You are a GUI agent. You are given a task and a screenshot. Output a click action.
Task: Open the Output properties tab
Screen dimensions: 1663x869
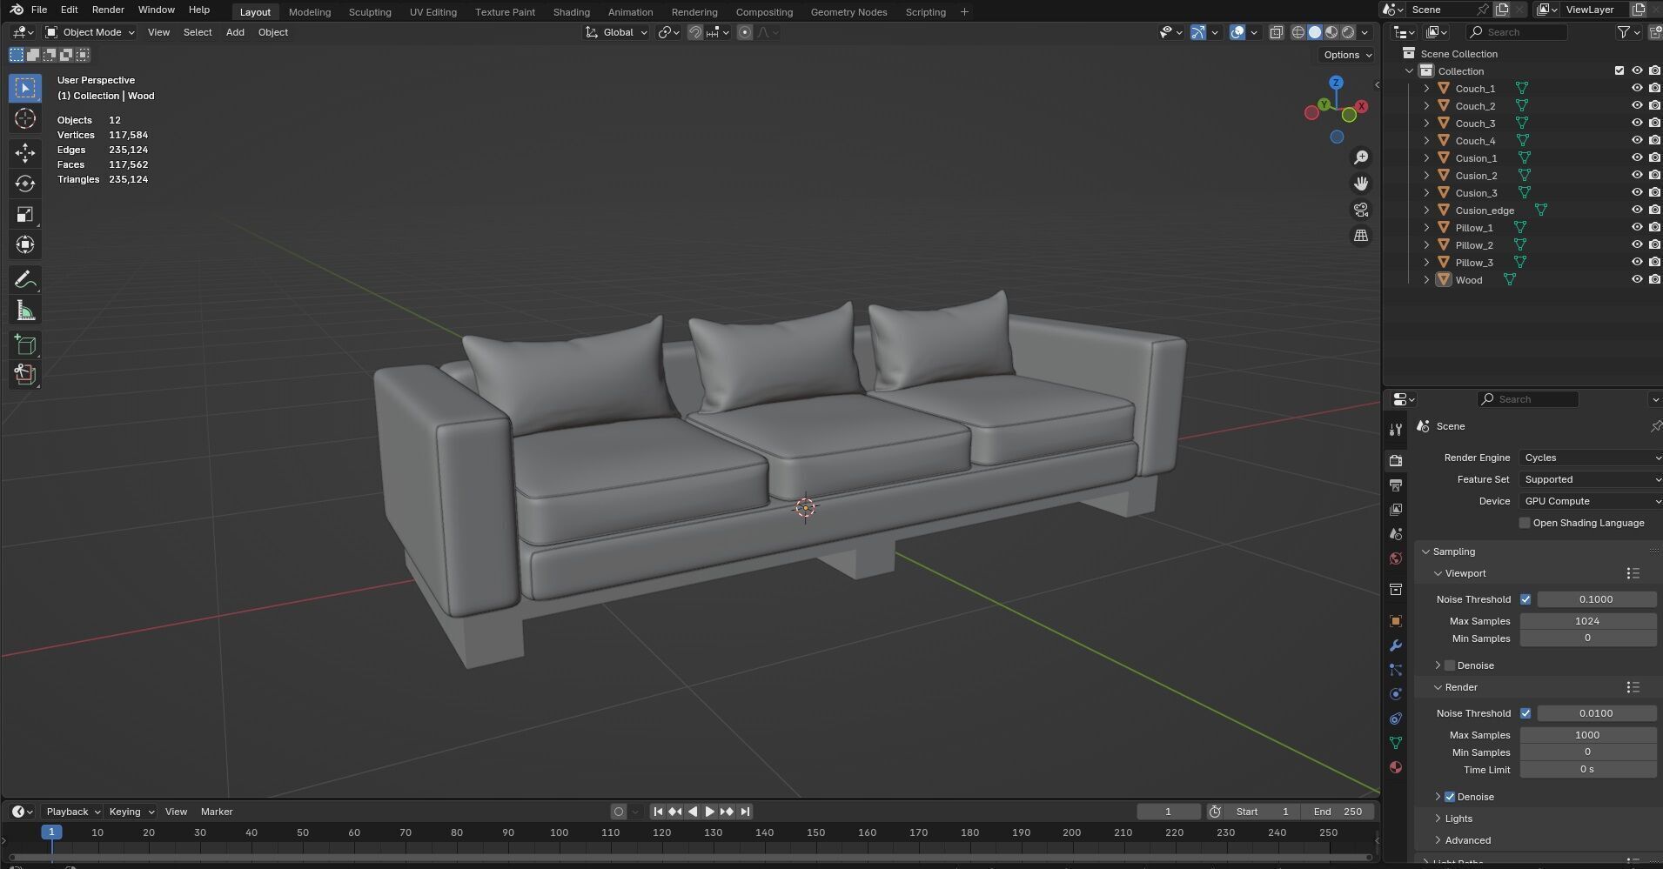[x=1396, y=485]
